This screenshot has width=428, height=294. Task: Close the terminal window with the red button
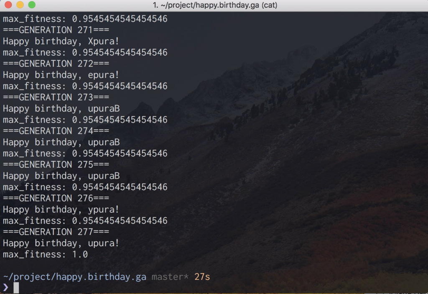click(8, 5)
